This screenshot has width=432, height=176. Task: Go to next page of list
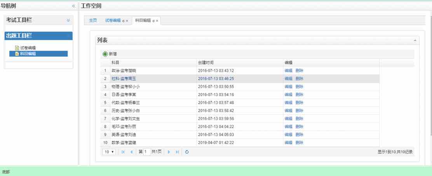click(x=169, y=152)
